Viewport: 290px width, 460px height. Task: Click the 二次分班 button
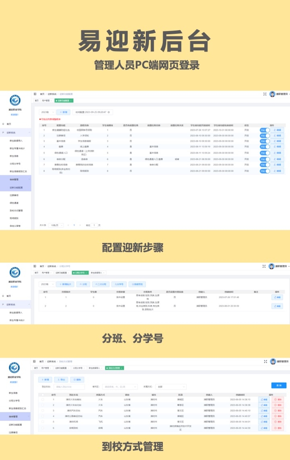click(101, 284)
